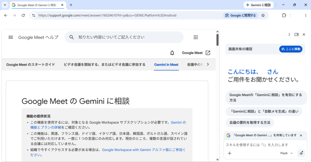This screenshot has width=311, height=162.
Task: Open the Google apps grid
Action: click(196, 37)
